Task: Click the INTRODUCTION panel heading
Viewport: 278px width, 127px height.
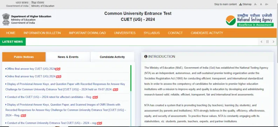Action: pyautogui.click(x=161, y=57)
